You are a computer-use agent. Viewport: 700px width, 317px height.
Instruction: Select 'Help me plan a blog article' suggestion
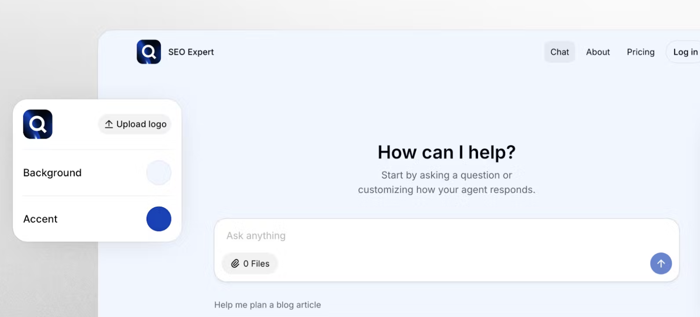coord(267,305)
